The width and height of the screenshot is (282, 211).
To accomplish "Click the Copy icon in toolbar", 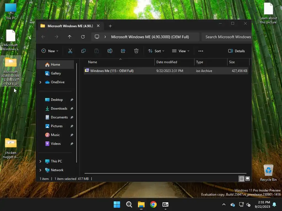I will click(83, 51).
